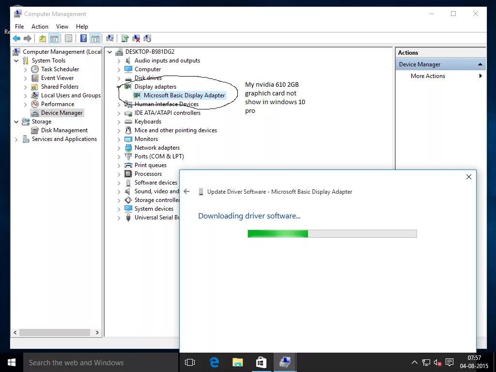Select Mice and other pointing devices

click(x=175, y=130)
